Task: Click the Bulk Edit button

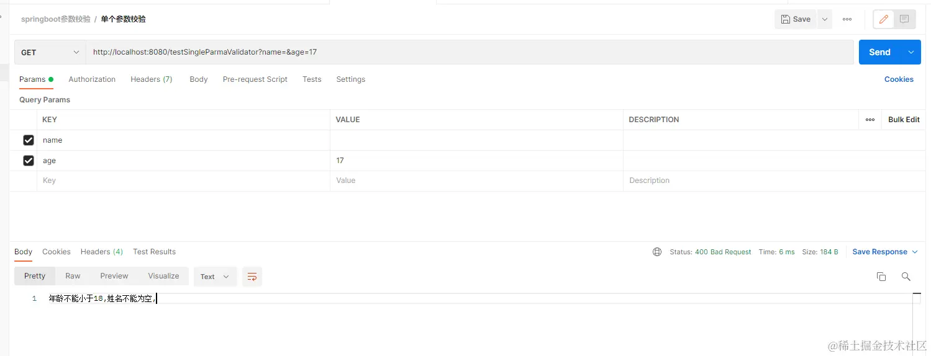Action: click(904, 120)
